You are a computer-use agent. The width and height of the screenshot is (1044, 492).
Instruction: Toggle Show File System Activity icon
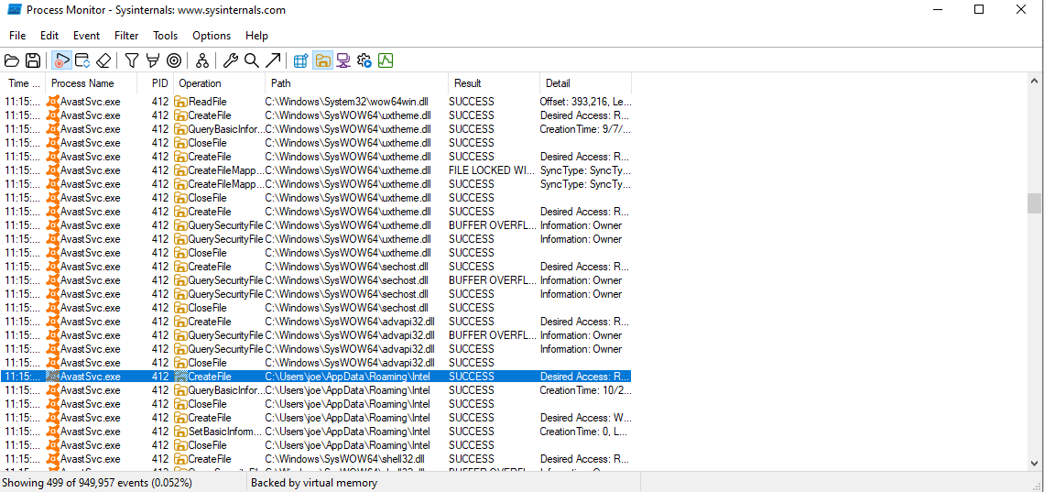(x=322, y=60)
